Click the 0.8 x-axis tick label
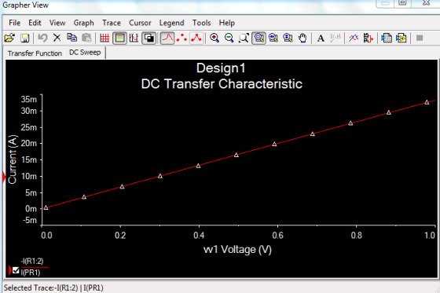The width and height of the screenshot is (440, 293). (x=356, y=235)
